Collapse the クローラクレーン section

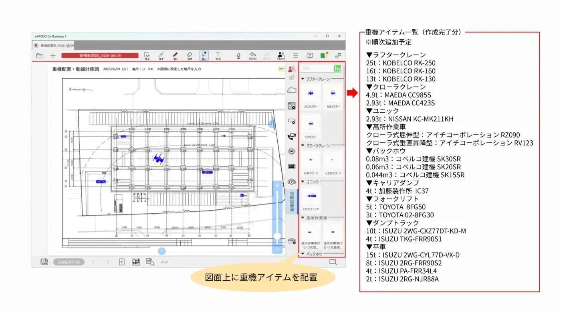click(x=303, y=146)
